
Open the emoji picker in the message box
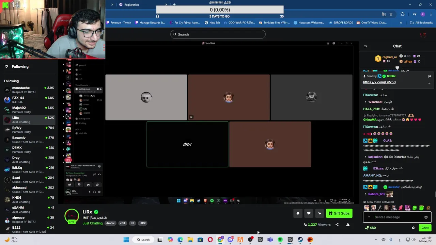pos(426,217)
